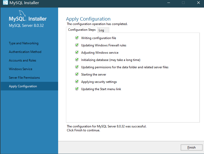This screenshot has width=204, height=154.
Task: Click 'Initializing database (may take a long time)' text
Action: pyautogui.click(x=111, y=60)
